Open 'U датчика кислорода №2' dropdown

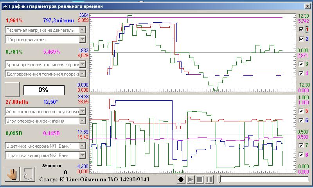point(82,155)
